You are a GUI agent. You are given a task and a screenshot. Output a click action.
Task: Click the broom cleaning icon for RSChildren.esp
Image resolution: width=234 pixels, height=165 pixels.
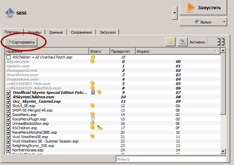click(x=100, y=128)
